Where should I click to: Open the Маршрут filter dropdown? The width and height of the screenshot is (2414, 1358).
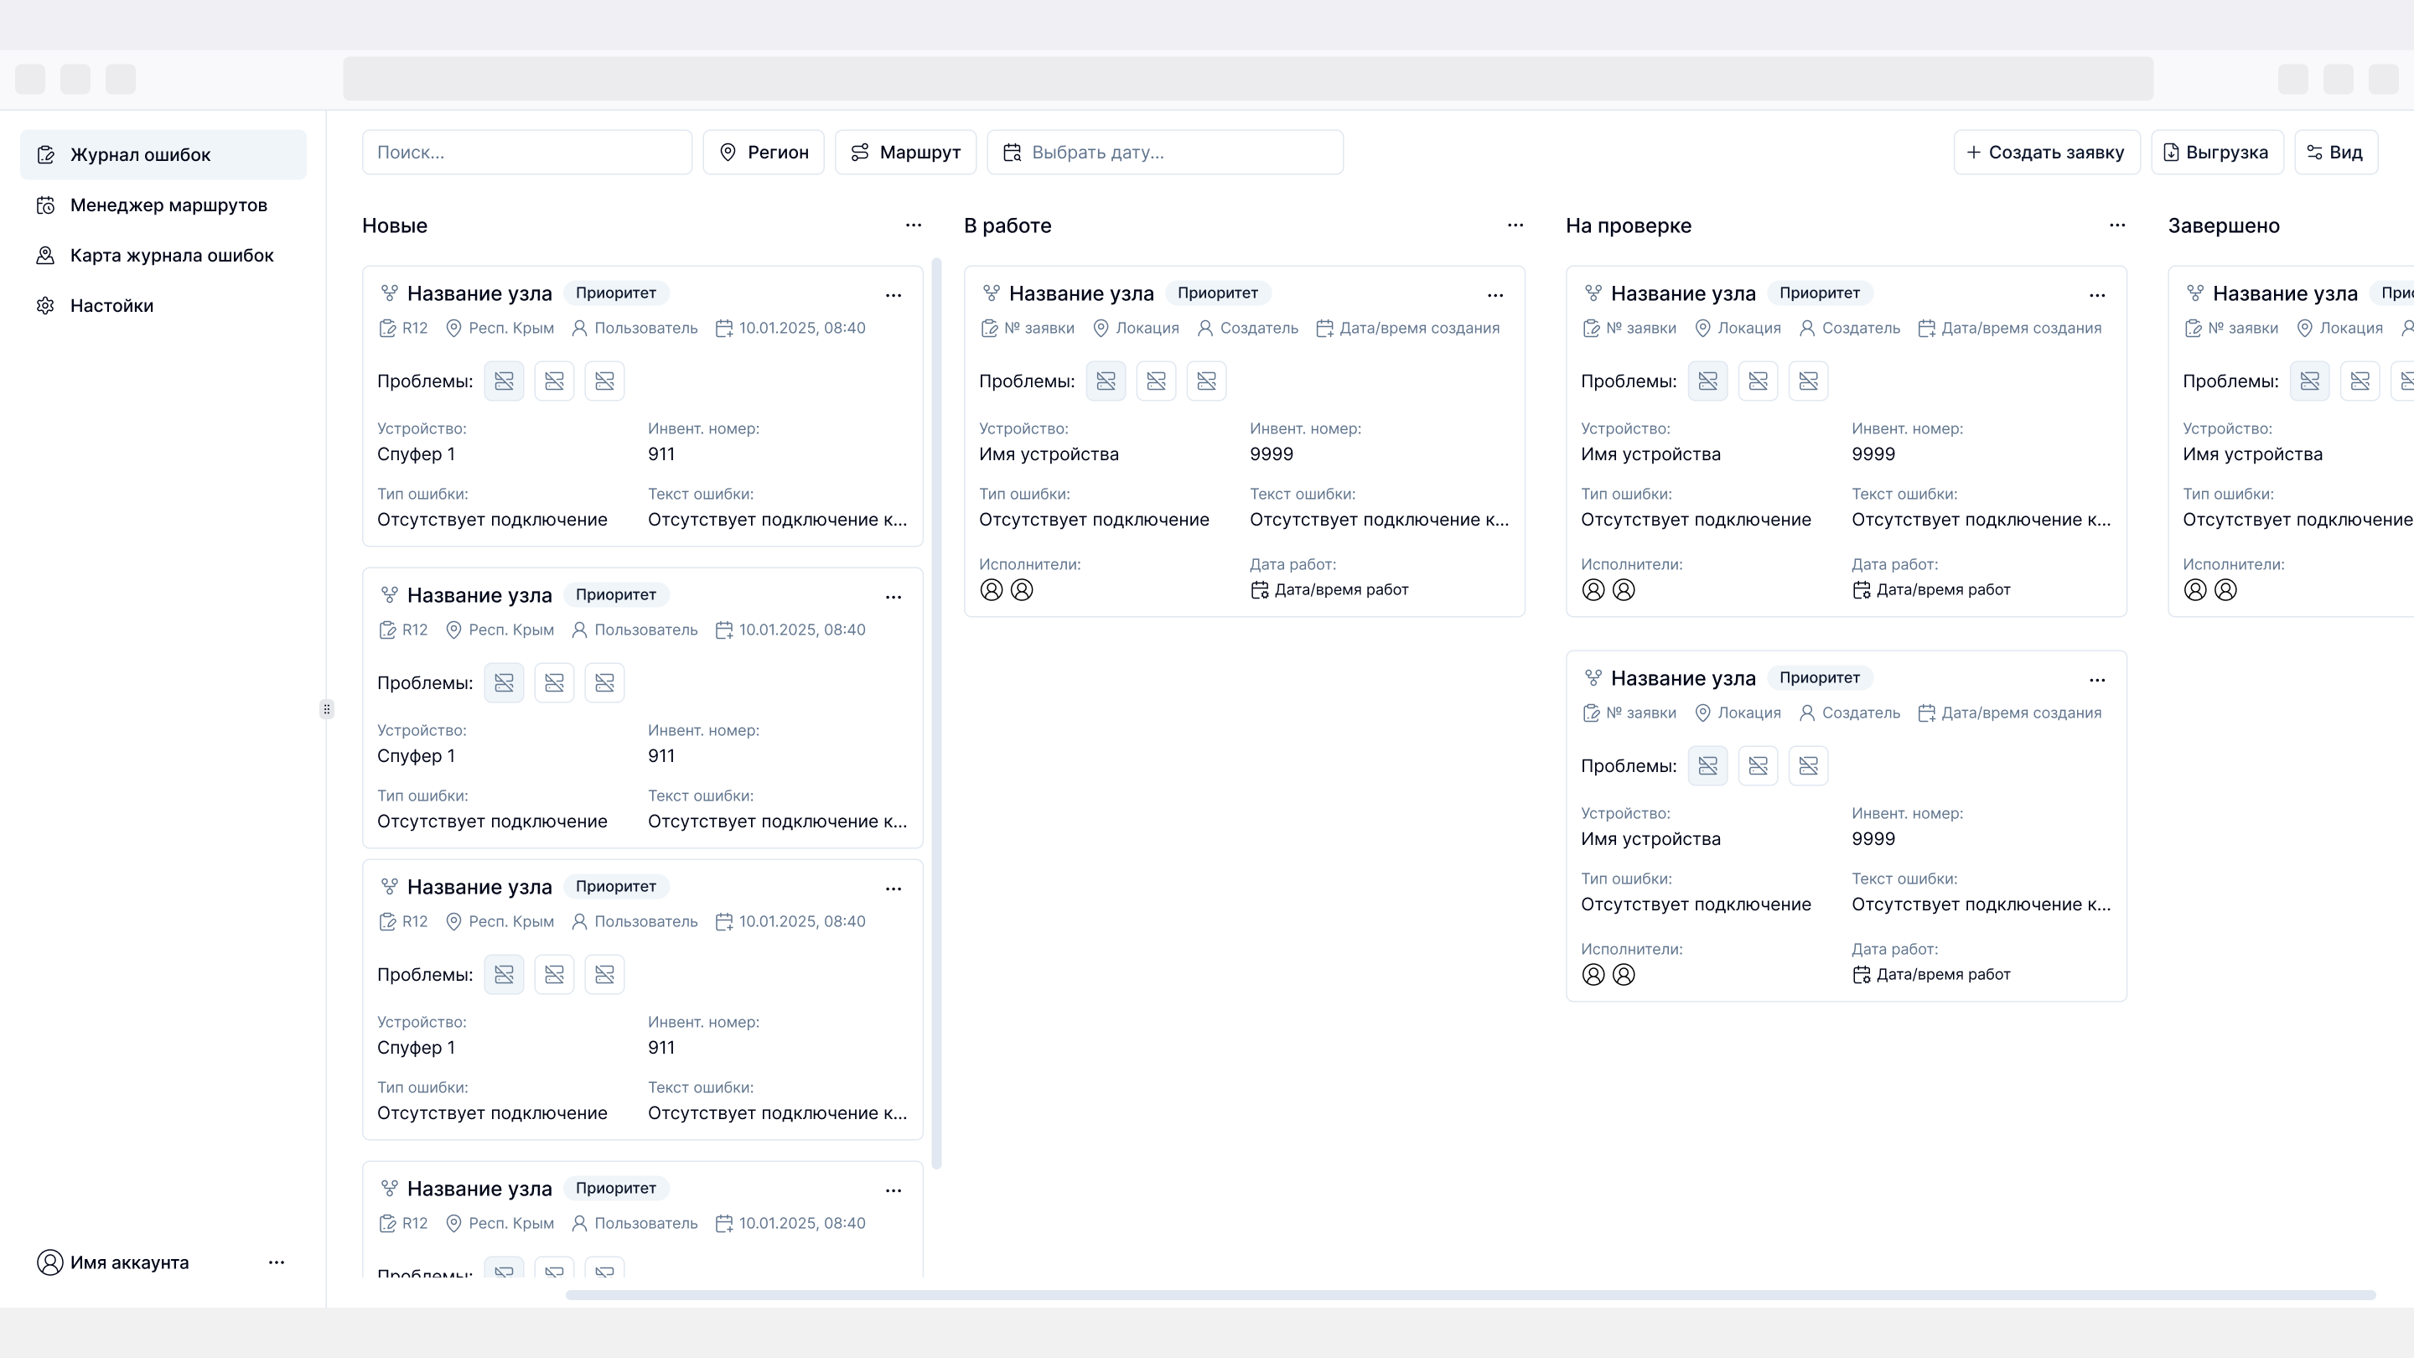tap(905, 152)
